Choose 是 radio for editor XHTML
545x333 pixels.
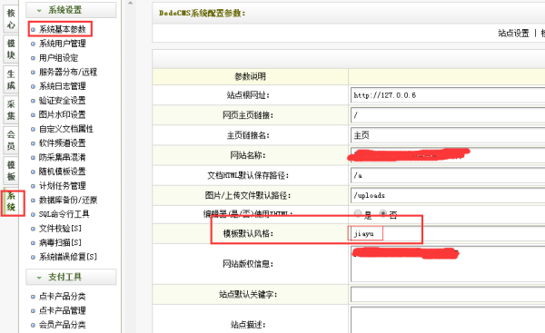pyautogui.click(x=358, y=213)
